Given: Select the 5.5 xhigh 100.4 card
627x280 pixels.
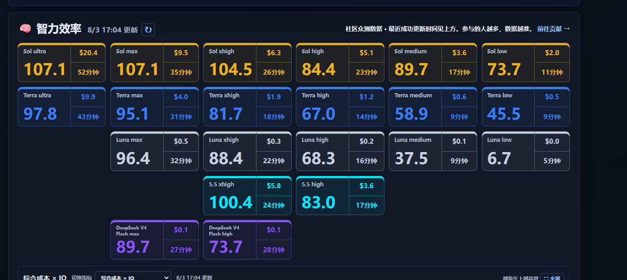Looking at the screenshot, I should pyautogui.click(x=247, y=196).
